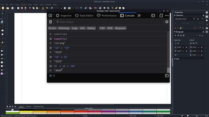Clear console output with the trash icon
Screen dimensions: 209x117
(50, 22)
